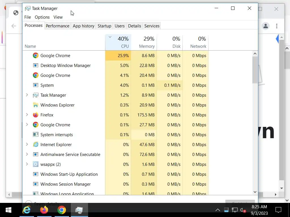
Task: Switch to the Users tab
Action: [x=120, y=26]
